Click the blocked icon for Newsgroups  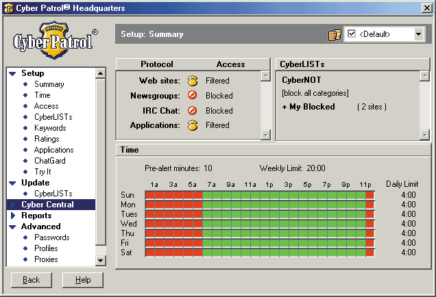192,95
